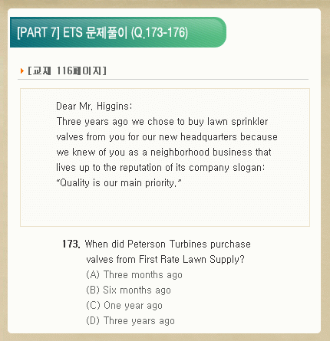330x341 pixels.
Task: Click the 'lives up to the reputation' line
Action: pos(160,168)
